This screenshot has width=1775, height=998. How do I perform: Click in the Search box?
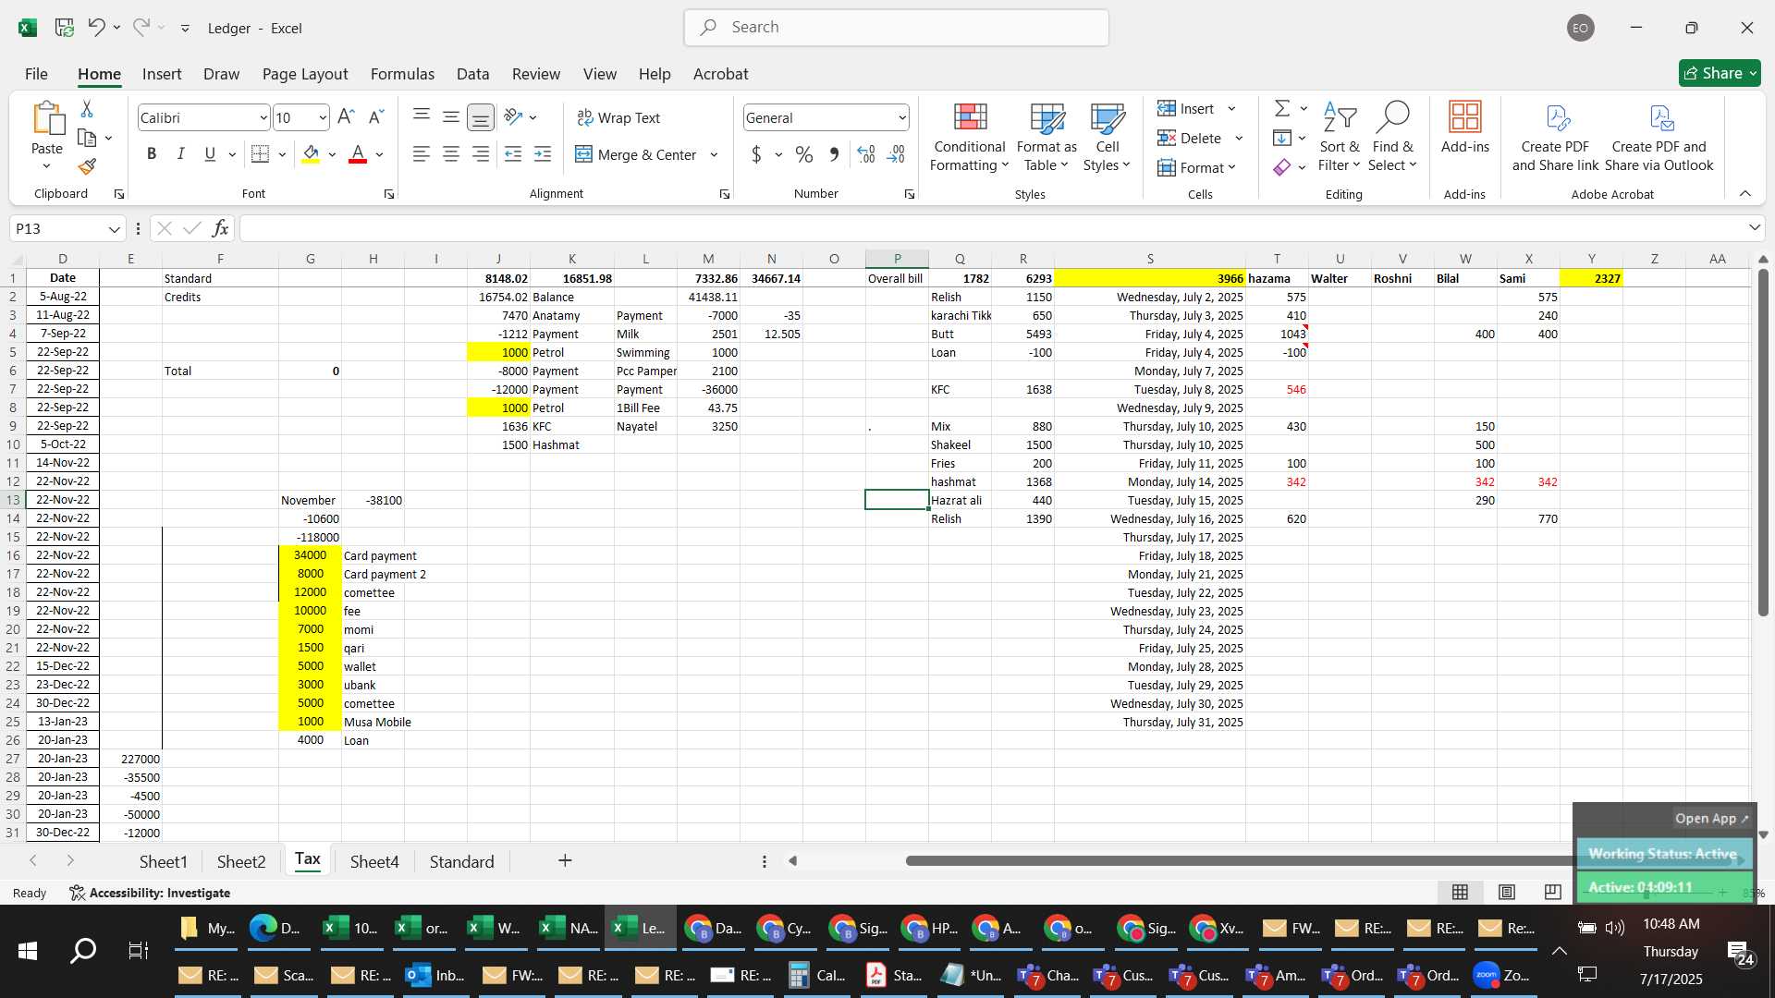click(x=896, y=28)
